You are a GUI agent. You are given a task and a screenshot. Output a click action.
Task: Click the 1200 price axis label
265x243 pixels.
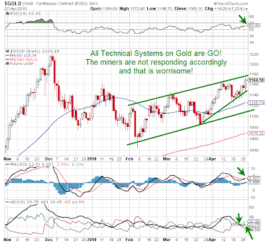(254, 64)
